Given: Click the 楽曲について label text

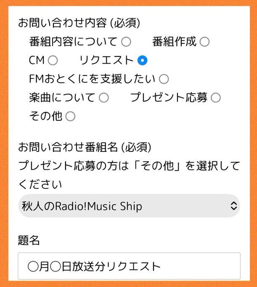Looking at the screenshot, I should tap(62, 98).
